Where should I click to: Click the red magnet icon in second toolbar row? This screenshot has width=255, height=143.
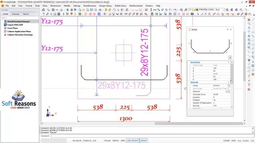click(x=71, y=14)
